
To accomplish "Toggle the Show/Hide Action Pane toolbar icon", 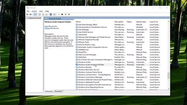I will (54, 14).
